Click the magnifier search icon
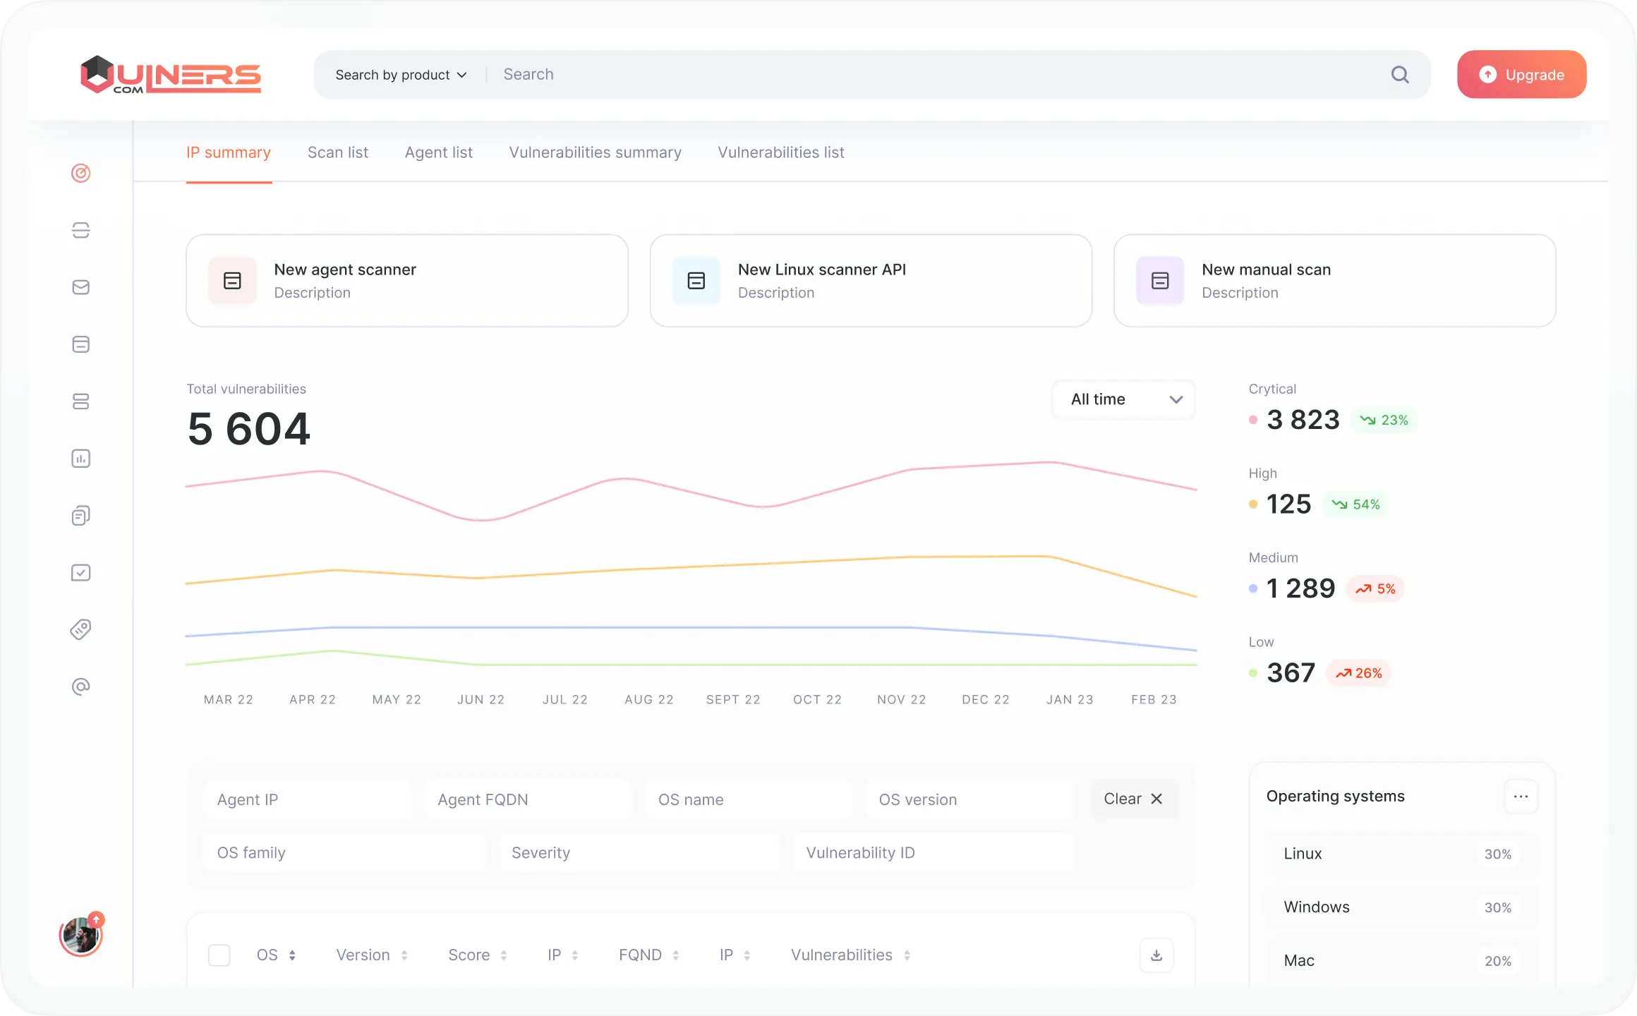Screen dimensions: 1637x1016 [1400, 75]
